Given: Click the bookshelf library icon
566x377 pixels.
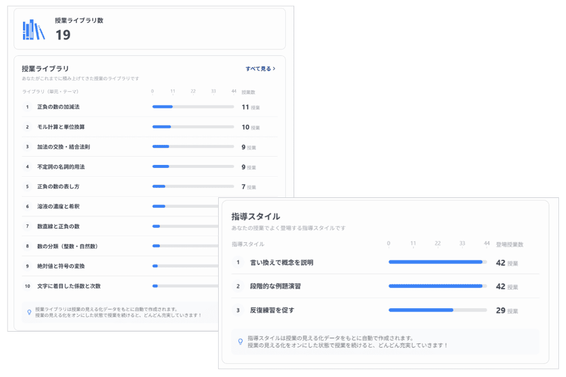Looking at the screenshot, I should [x=34, y=29].
